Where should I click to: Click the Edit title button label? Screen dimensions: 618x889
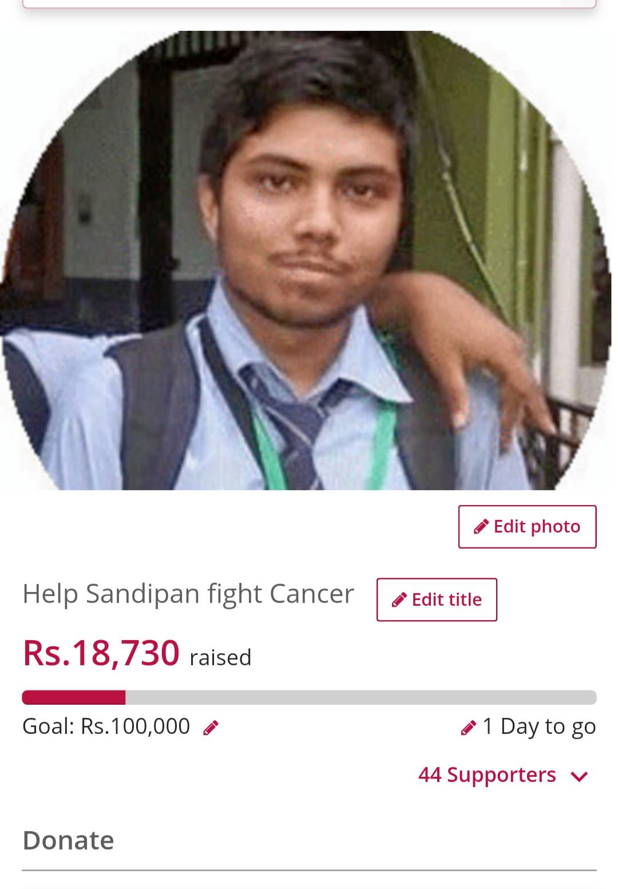coord(447,600)
